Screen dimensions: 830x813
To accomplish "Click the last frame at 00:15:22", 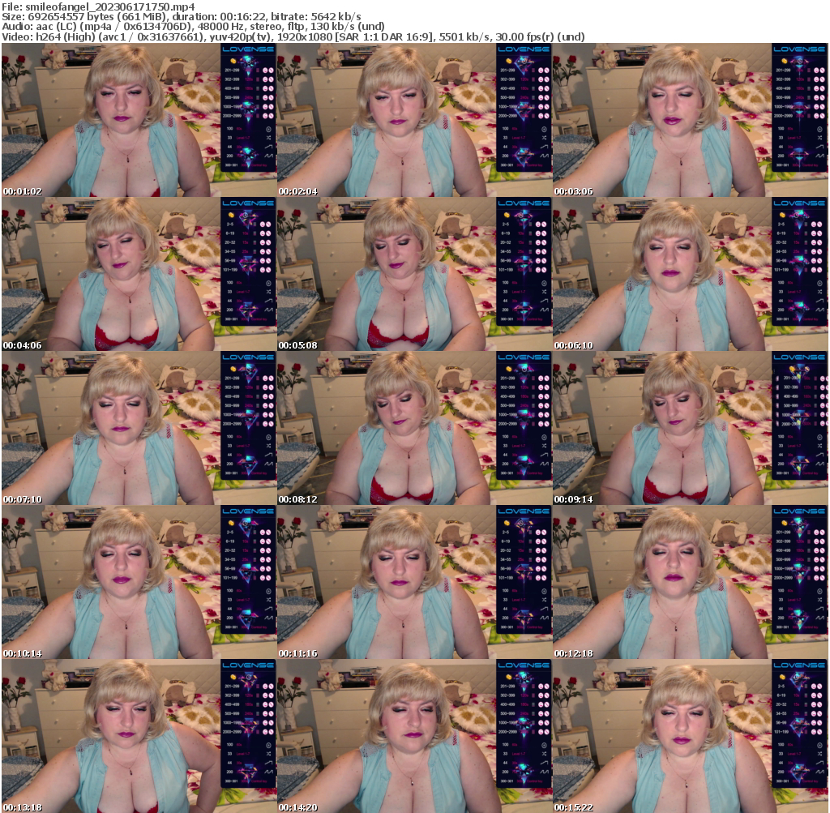I will click(690, 736).
